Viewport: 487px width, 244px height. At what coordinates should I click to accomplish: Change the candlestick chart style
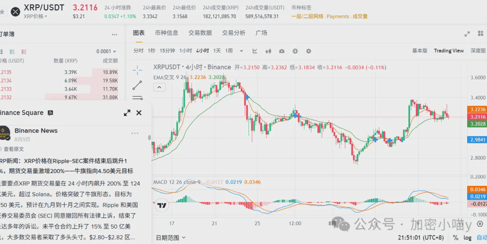[x=269, y=51]
